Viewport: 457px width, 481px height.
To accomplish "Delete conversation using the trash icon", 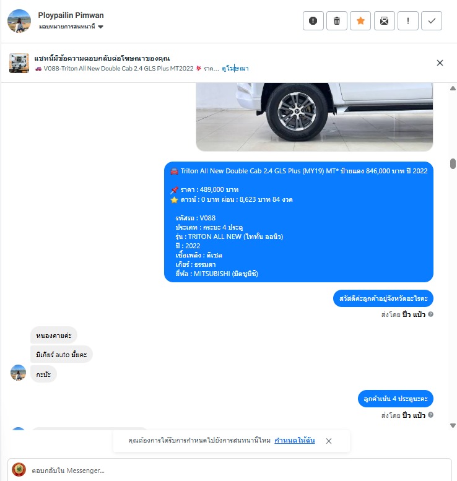I will coord(337,21).
